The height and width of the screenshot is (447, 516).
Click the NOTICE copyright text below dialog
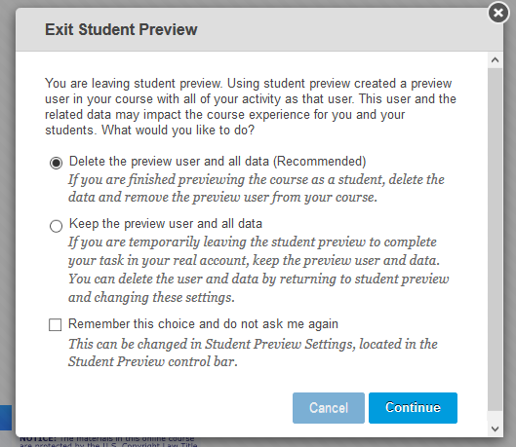tap(108, 442)
